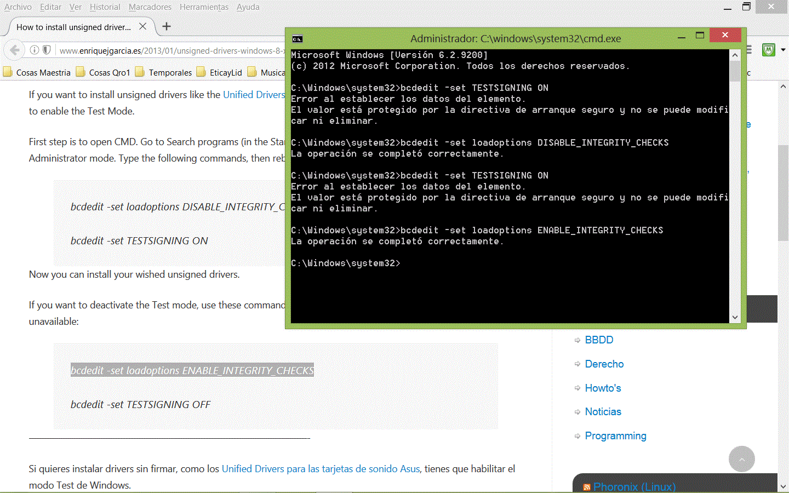
Task: Open a new tab with plus button
Action: pyautogui.click(x=167, y=26)
